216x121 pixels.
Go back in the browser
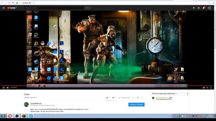coord(2,3)
